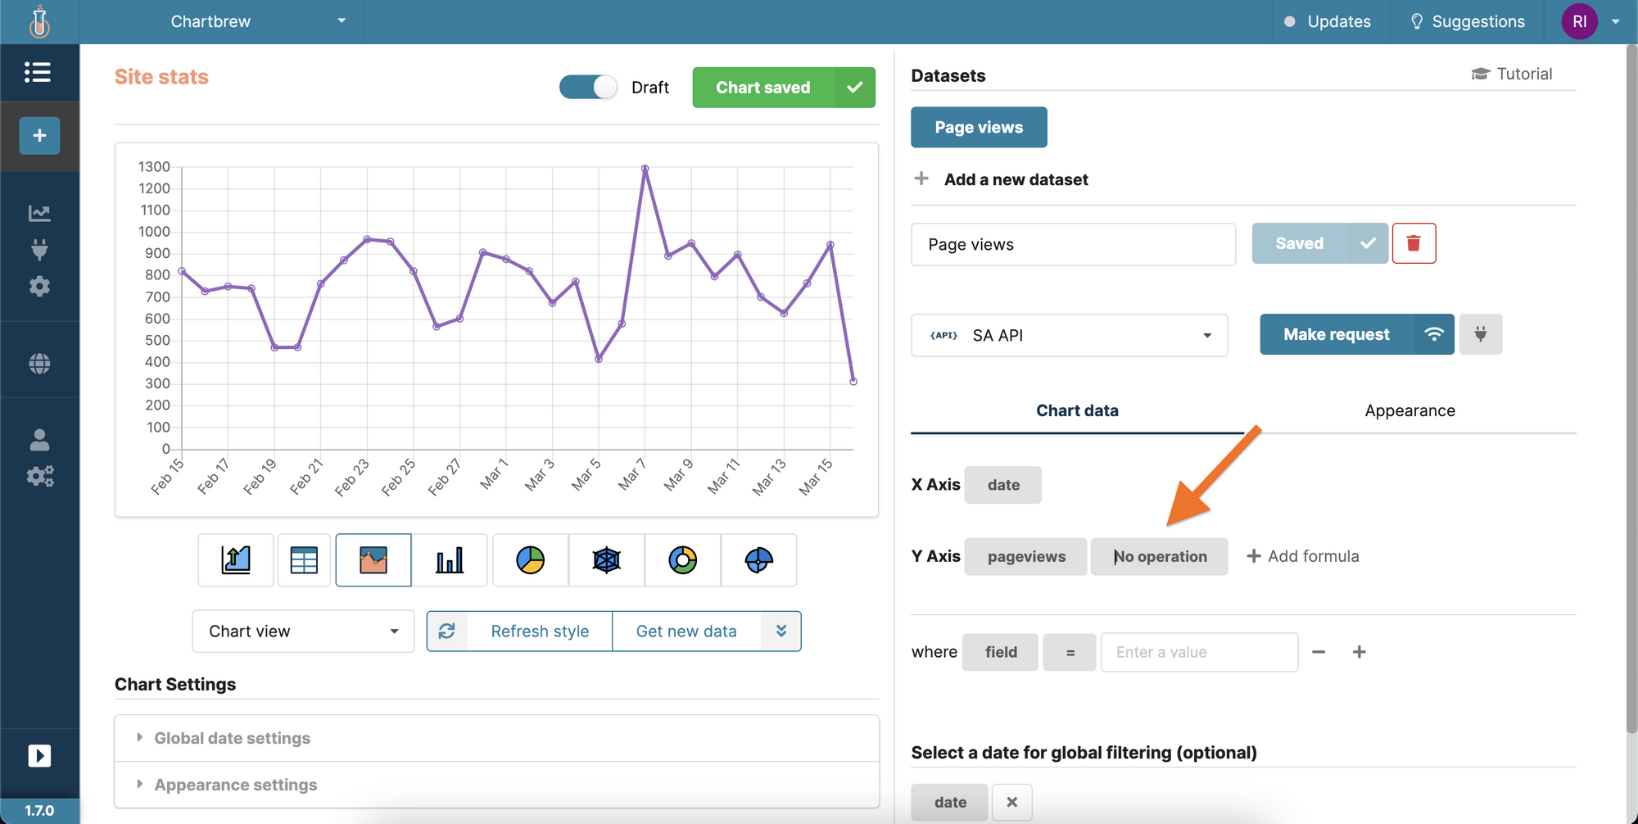Click the Refresh style link
This screenshot has width=1638, height=824.
tap(540, 631)
